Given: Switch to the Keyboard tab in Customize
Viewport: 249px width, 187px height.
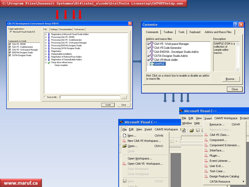Looking at the screenshot, I should [x=195, y=32].
